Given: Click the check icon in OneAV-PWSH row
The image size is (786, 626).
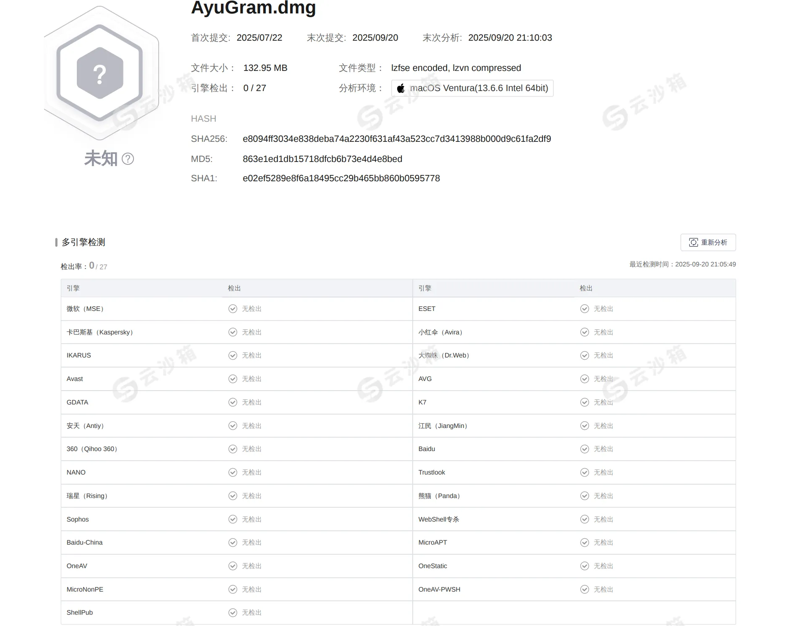Looking at the screenshot, I should (x=584, y=589).
